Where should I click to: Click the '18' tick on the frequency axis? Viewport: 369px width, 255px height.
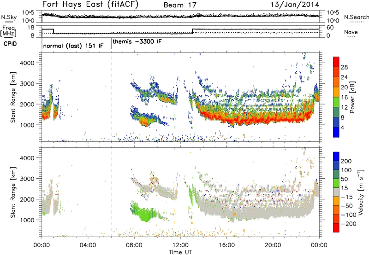pyautogui.click(x=31, y=28)
